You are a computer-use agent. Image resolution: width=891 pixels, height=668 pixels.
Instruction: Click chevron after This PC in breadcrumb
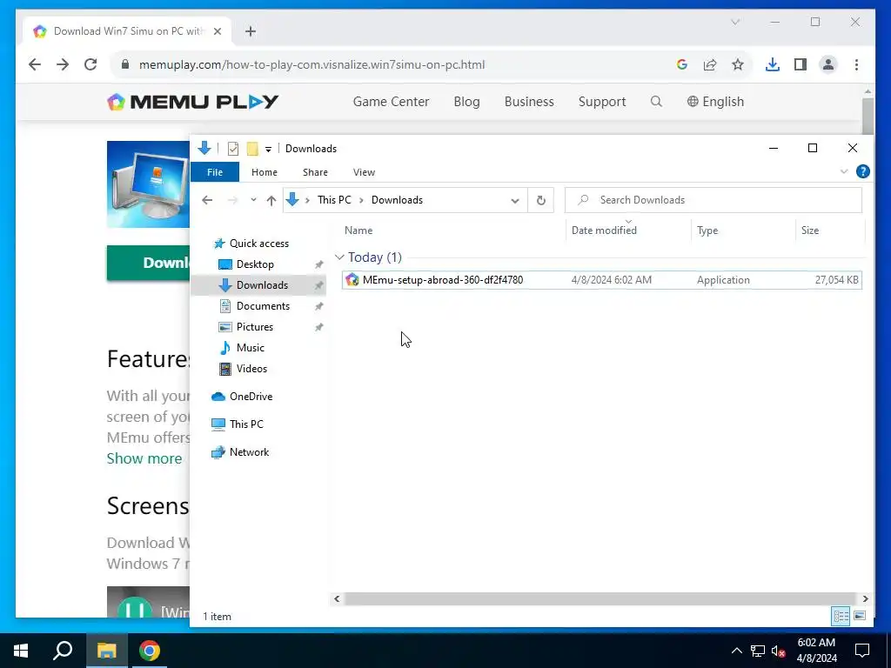(361, 200)
